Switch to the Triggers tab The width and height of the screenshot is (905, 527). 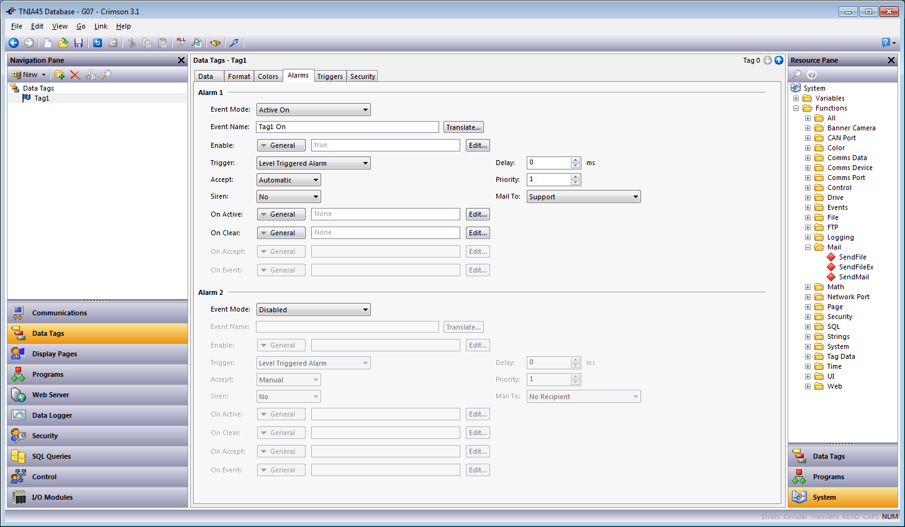coord(330,76)
